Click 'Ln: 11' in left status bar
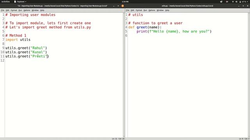 tap(114, 139)
